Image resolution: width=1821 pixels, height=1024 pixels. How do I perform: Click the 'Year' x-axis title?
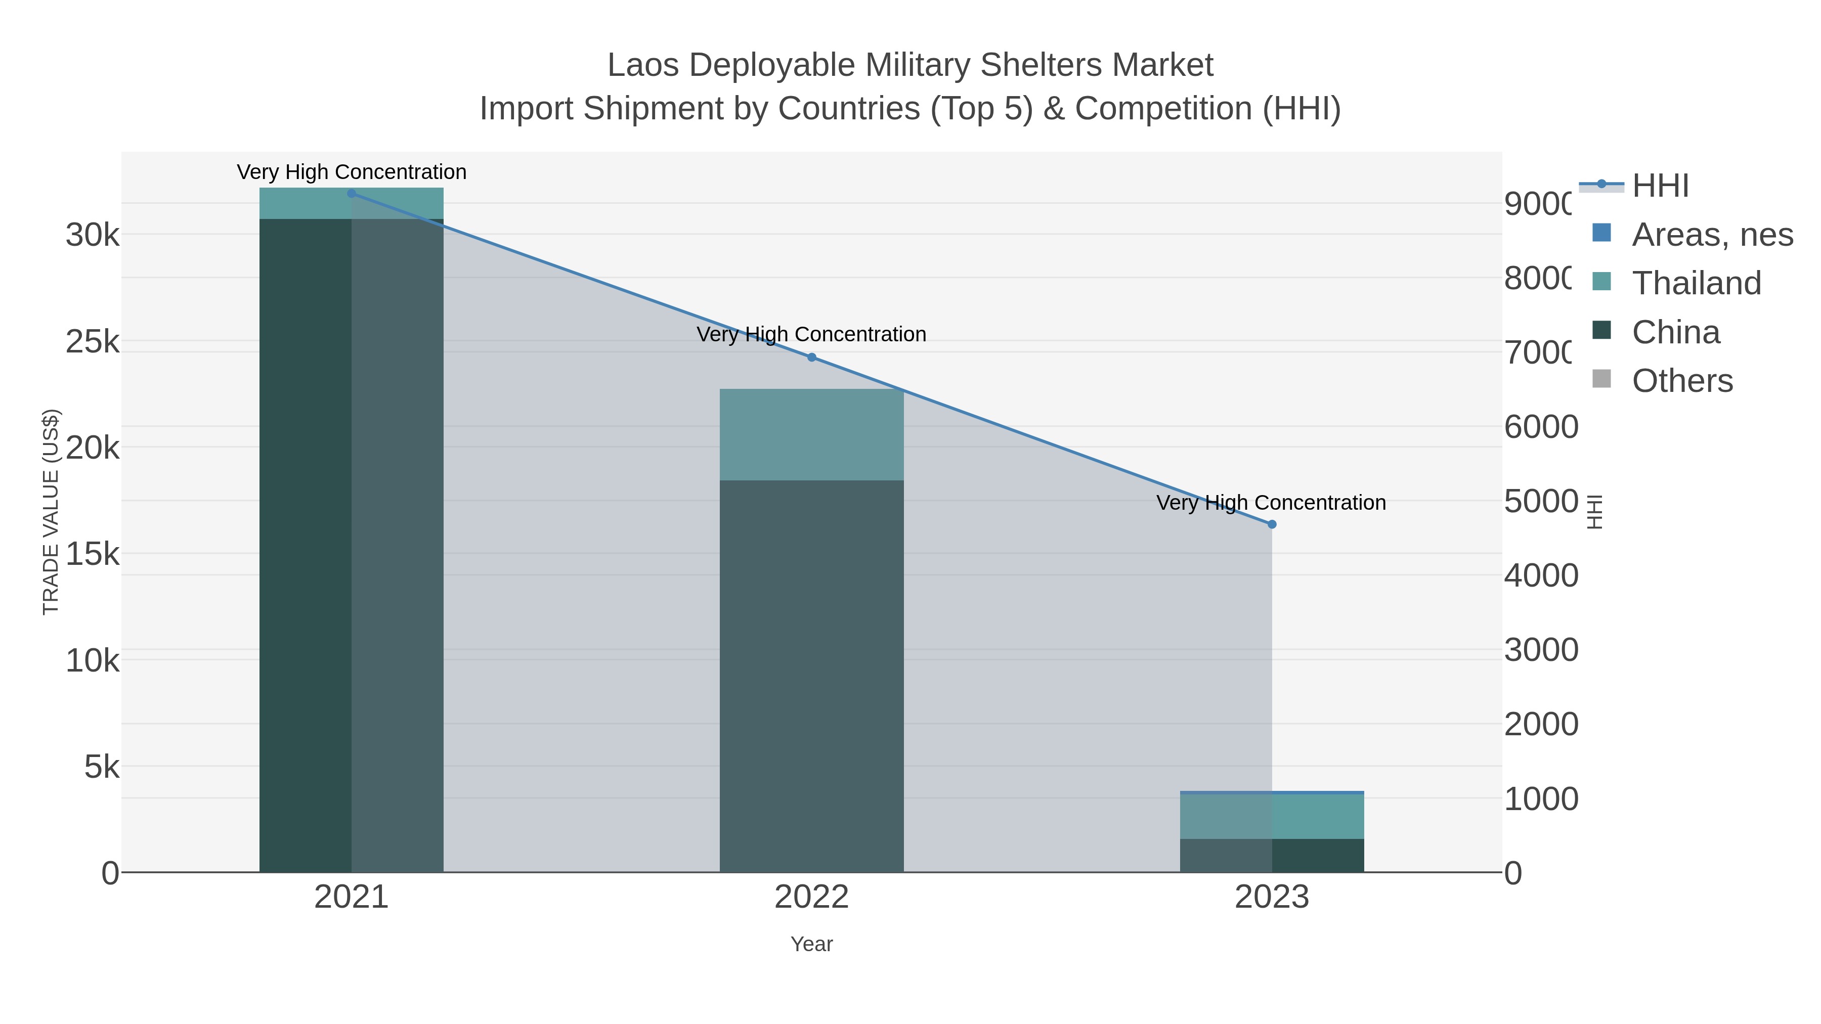tap(811, 944)
